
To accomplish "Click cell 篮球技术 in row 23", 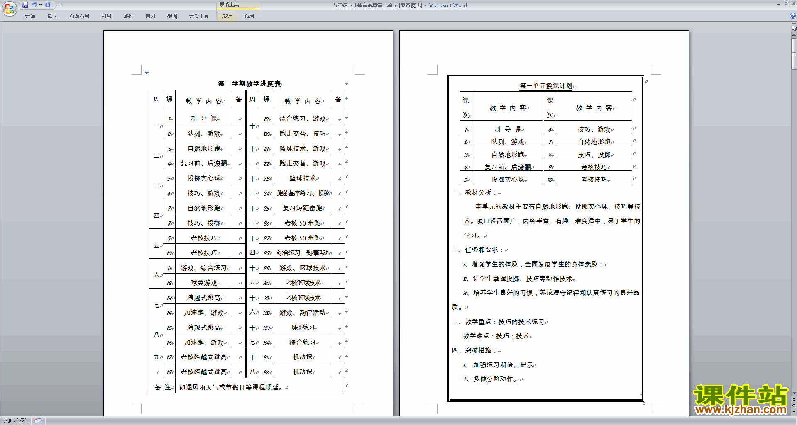I will tap(303, 178).
